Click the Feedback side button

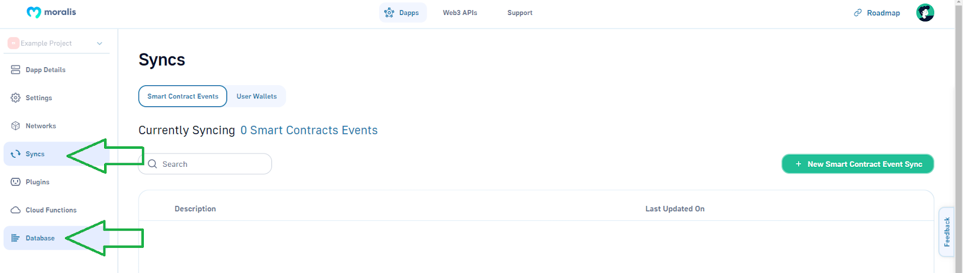[x=947, y=232]
